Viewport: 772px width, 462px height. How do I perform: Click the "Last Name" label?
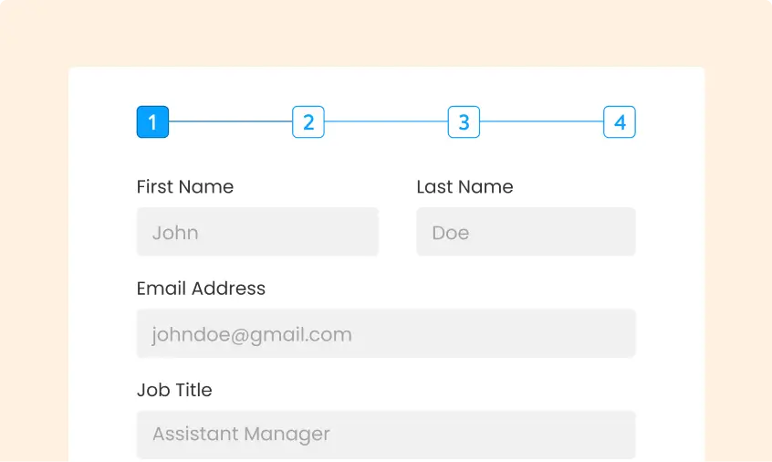(464, 187)
